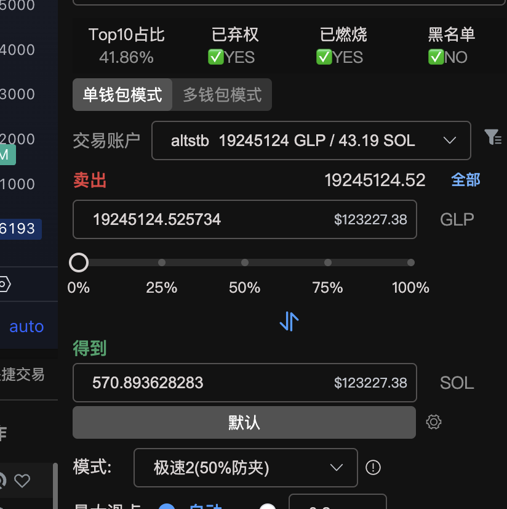
Task: Click the 50% label under slider
Action: click(245, 288)
